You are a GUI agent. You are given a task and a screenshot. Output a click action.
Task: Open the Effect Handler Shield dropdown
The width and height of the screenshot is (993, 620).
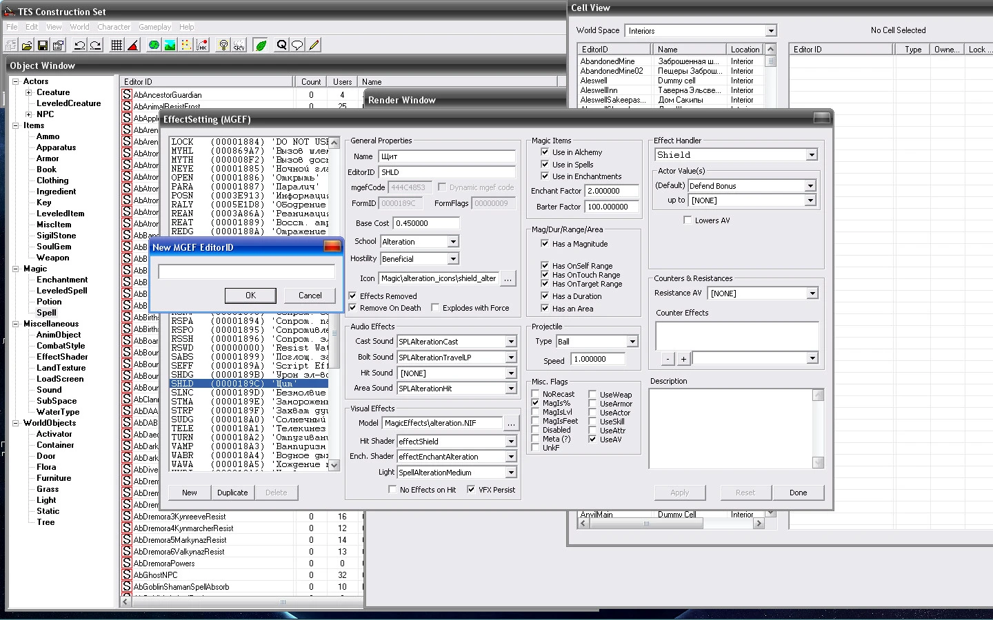(x=812, y=155)
